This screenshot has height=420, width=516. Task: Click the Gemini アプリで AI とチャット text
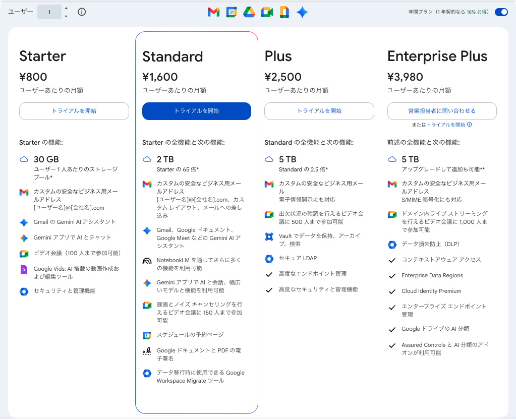pyautogui.click(x=73, y=237)
